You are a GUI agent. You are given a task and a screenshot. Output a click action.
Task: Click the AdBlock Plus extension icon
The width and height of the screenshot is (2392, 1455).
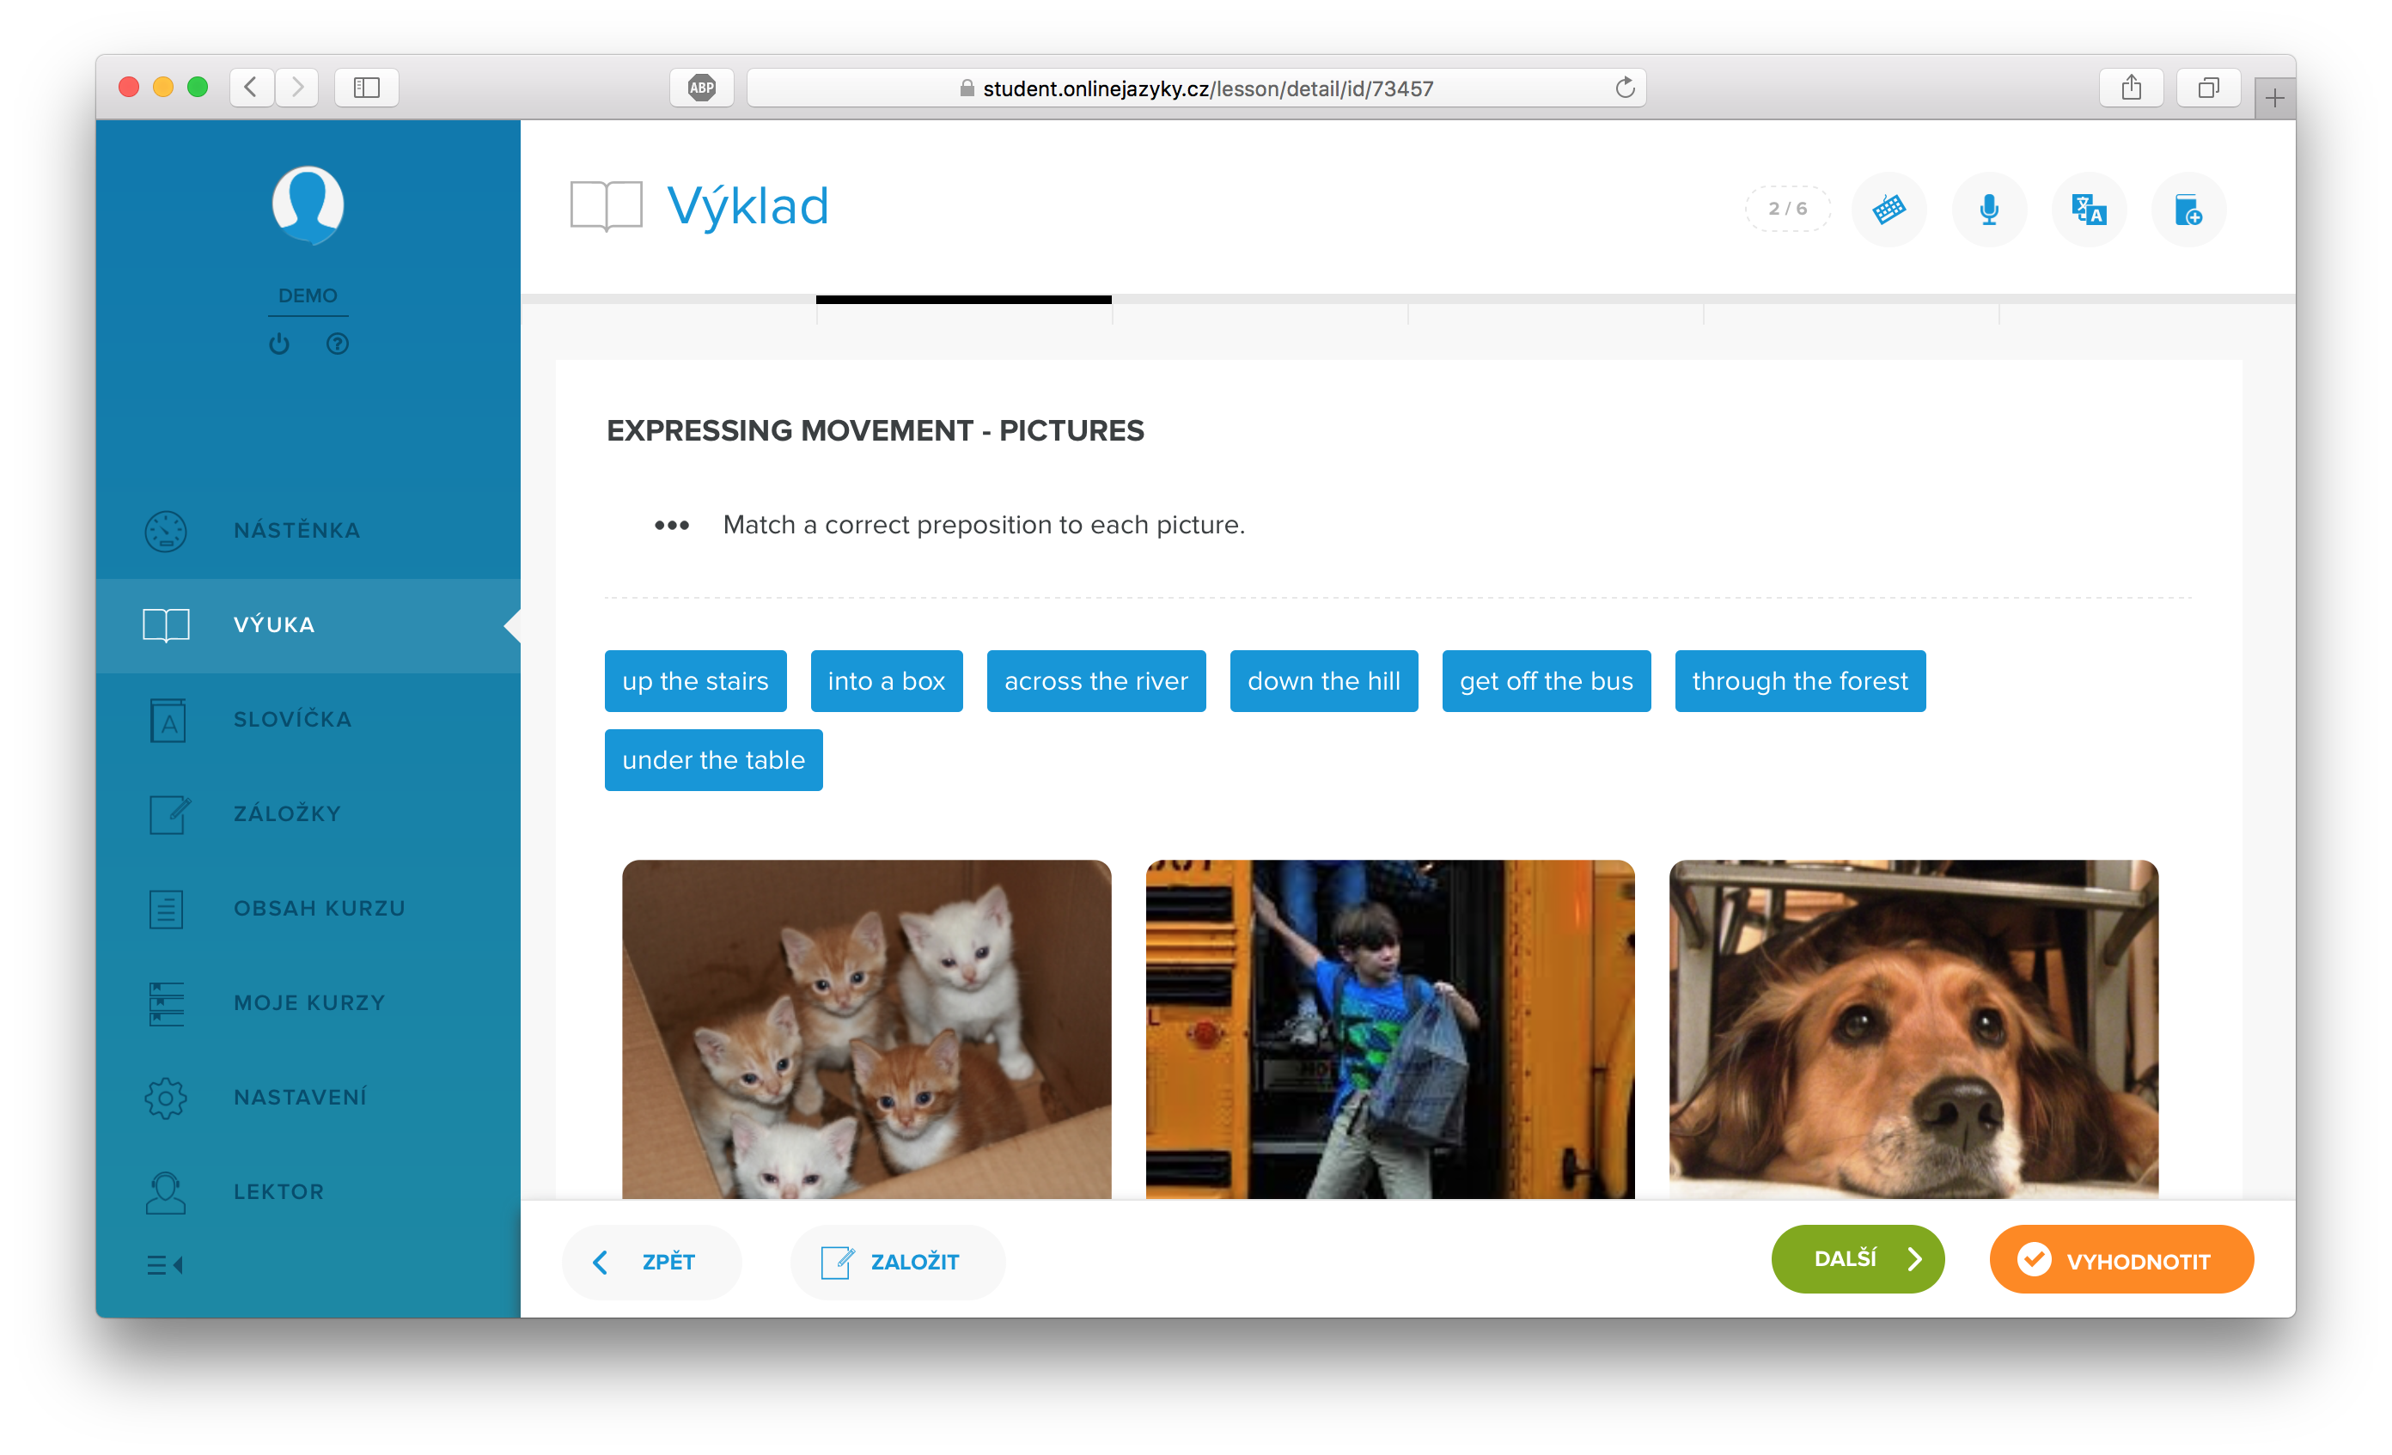[701, 88]
